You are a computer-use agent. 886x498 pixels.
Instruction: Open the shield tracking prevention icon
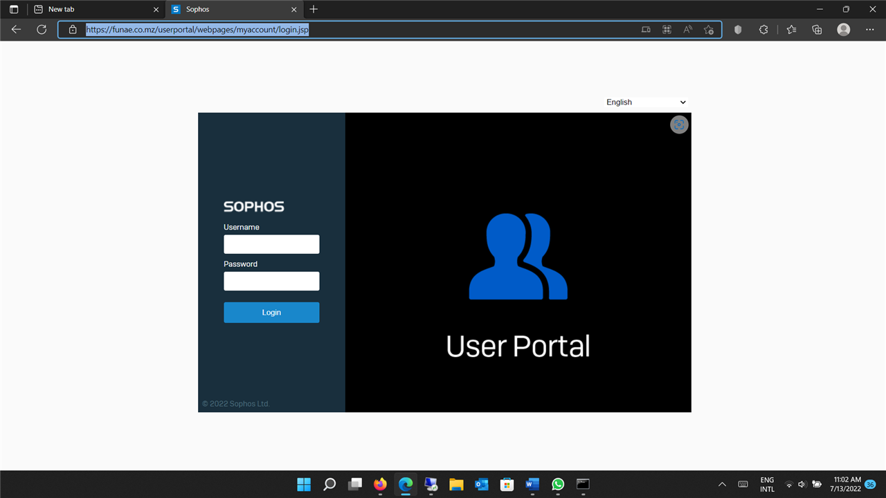click(x=738, y=30)
